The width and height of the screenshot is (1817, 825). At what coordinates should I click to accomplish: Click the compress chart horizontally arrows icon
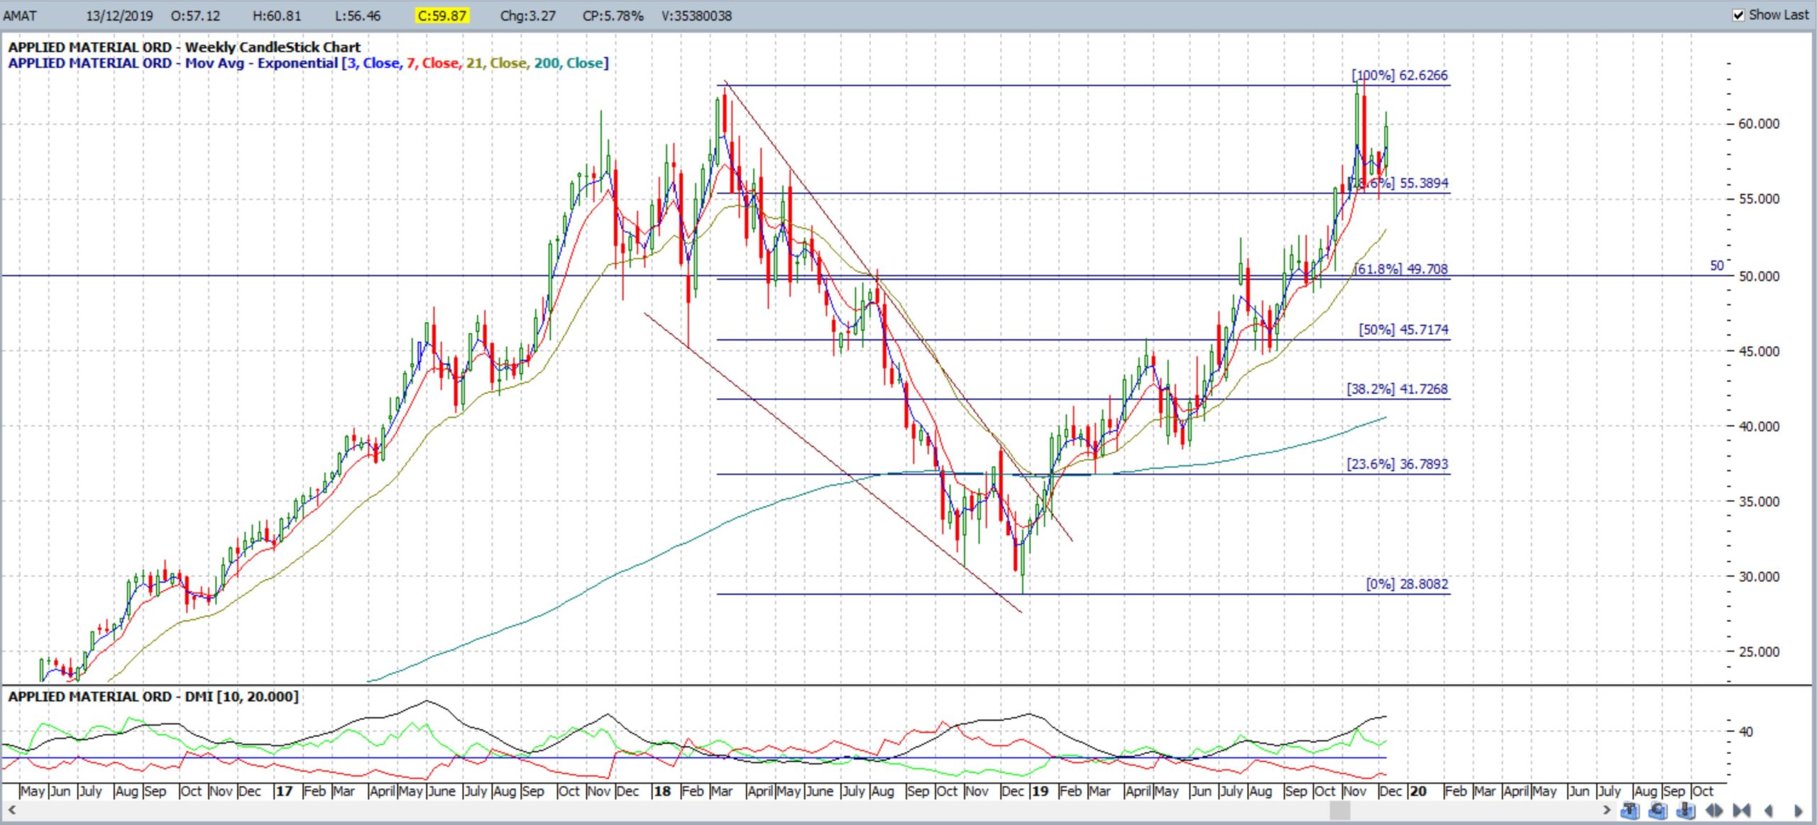click(x=1742, y=810)
